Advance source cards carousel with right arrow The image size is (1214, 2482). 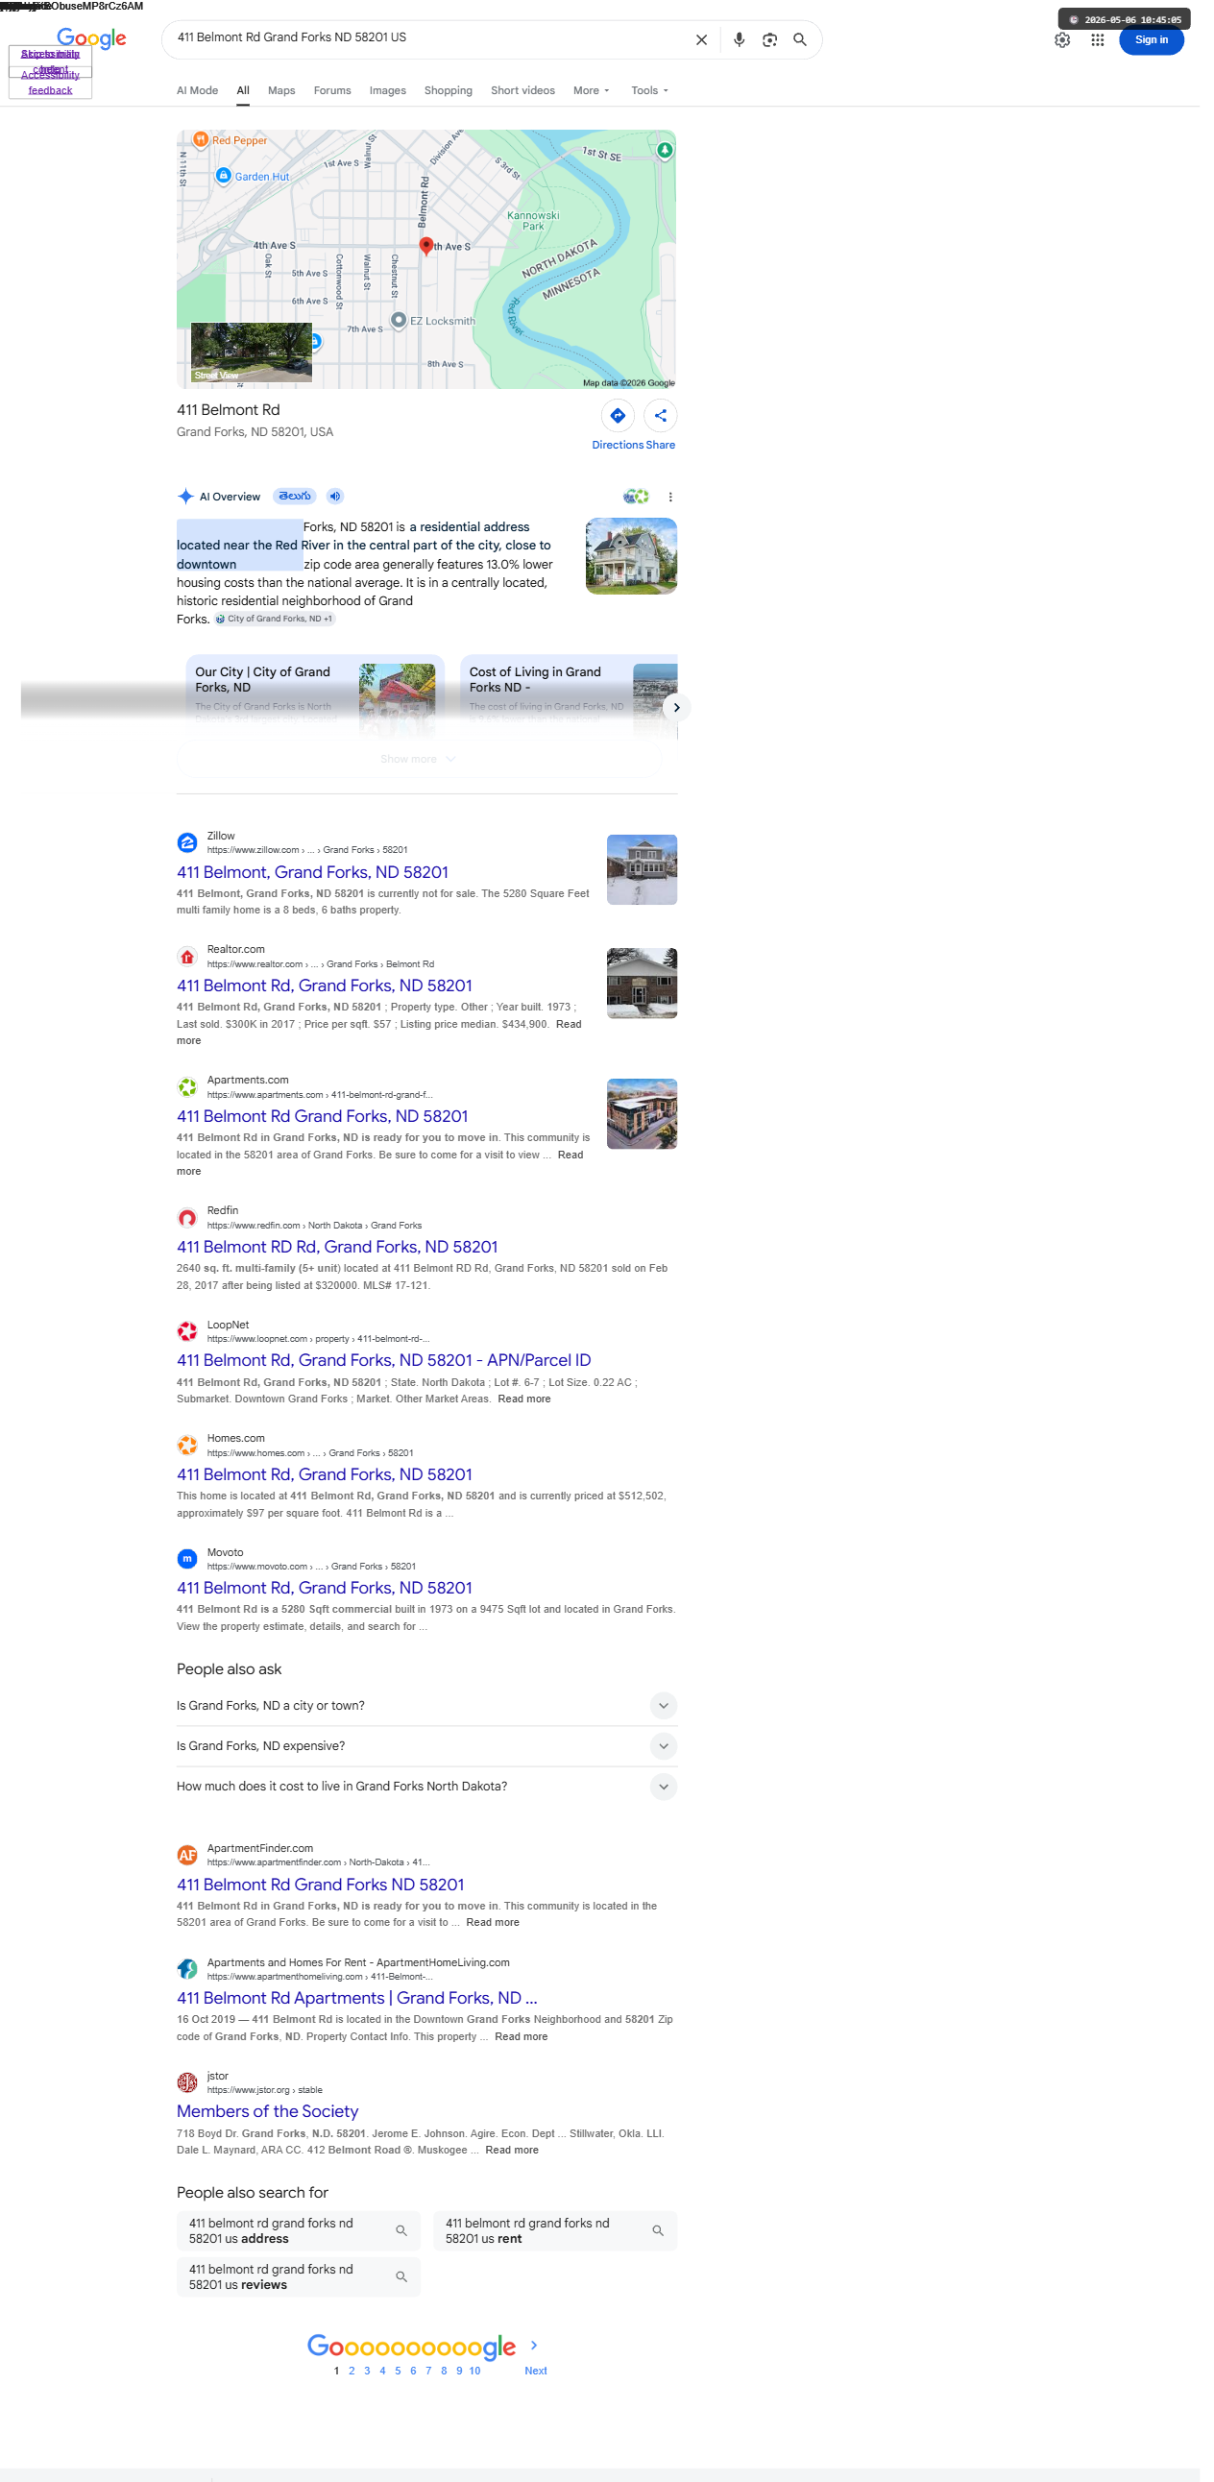[676, 707]
